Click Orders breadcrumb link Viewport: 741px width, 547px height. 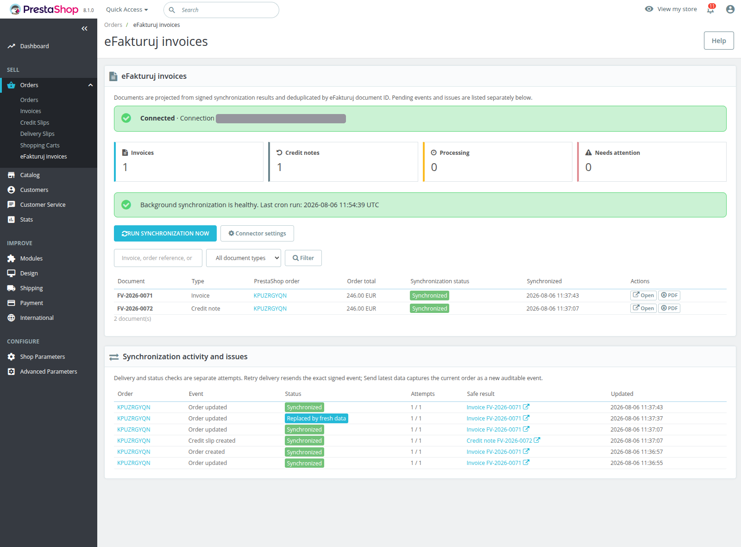pyautogui.click(x=113, y=25)
